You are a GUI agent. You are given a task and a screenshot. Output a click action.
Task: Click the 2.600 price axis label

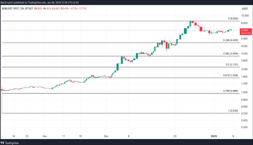(244, 61)
